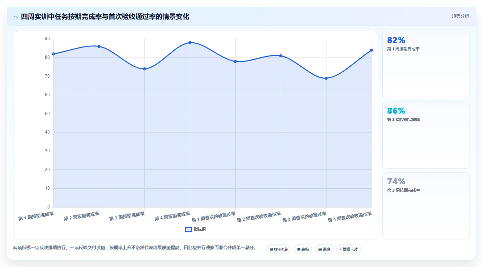This screenshot has width=483, height=267.
Task: Click the 82% value card
Action: 426,65
